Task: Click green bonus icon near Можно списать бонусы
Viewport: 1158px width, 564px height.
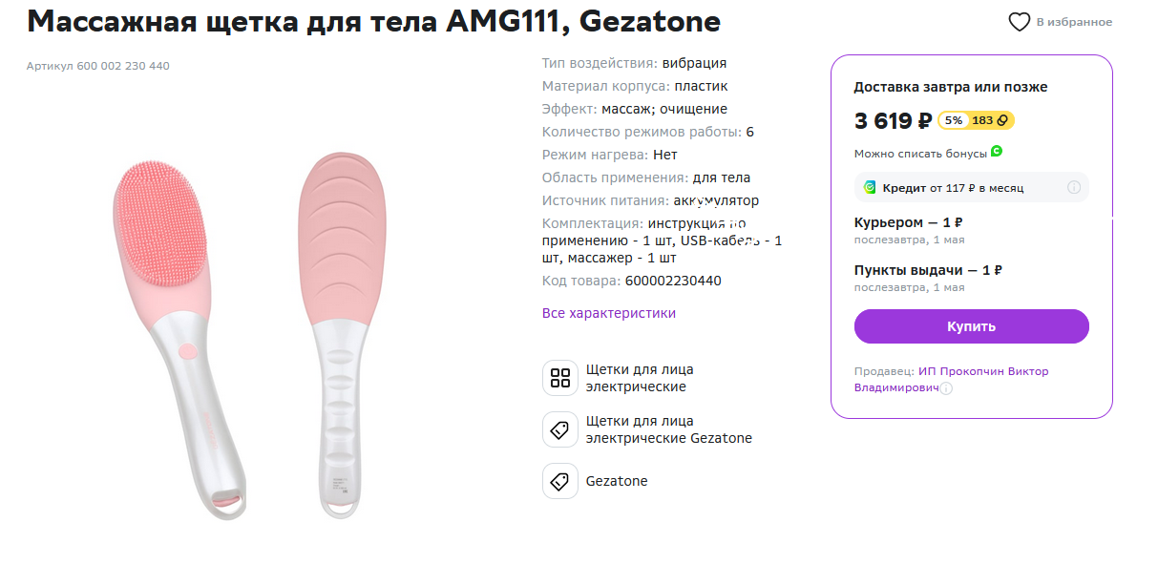Action: (x=997, y=152)
